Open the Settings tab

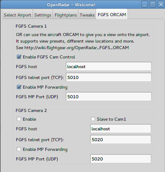[43, 15]
